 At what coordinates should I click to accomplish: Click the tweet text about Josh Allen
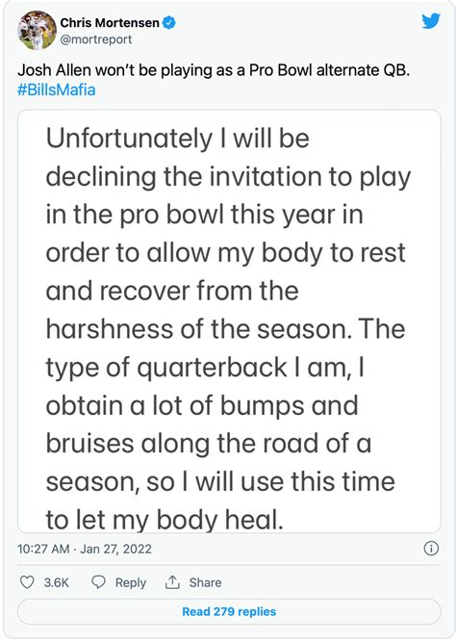point(214,70)
